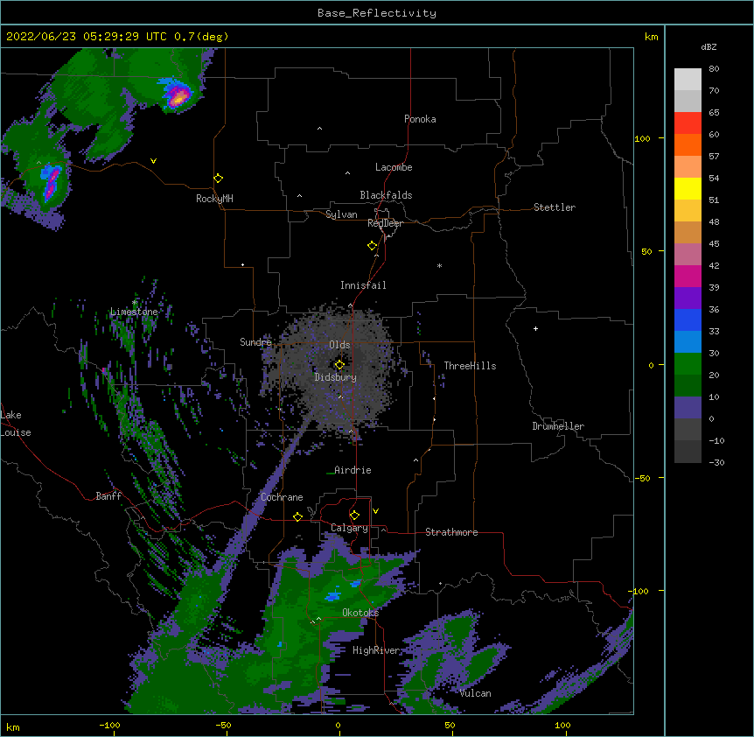Click the yellow diamond marker below Cochrane
The width and height of the screenshot is (754, 737).
click(x=297, y=516)
